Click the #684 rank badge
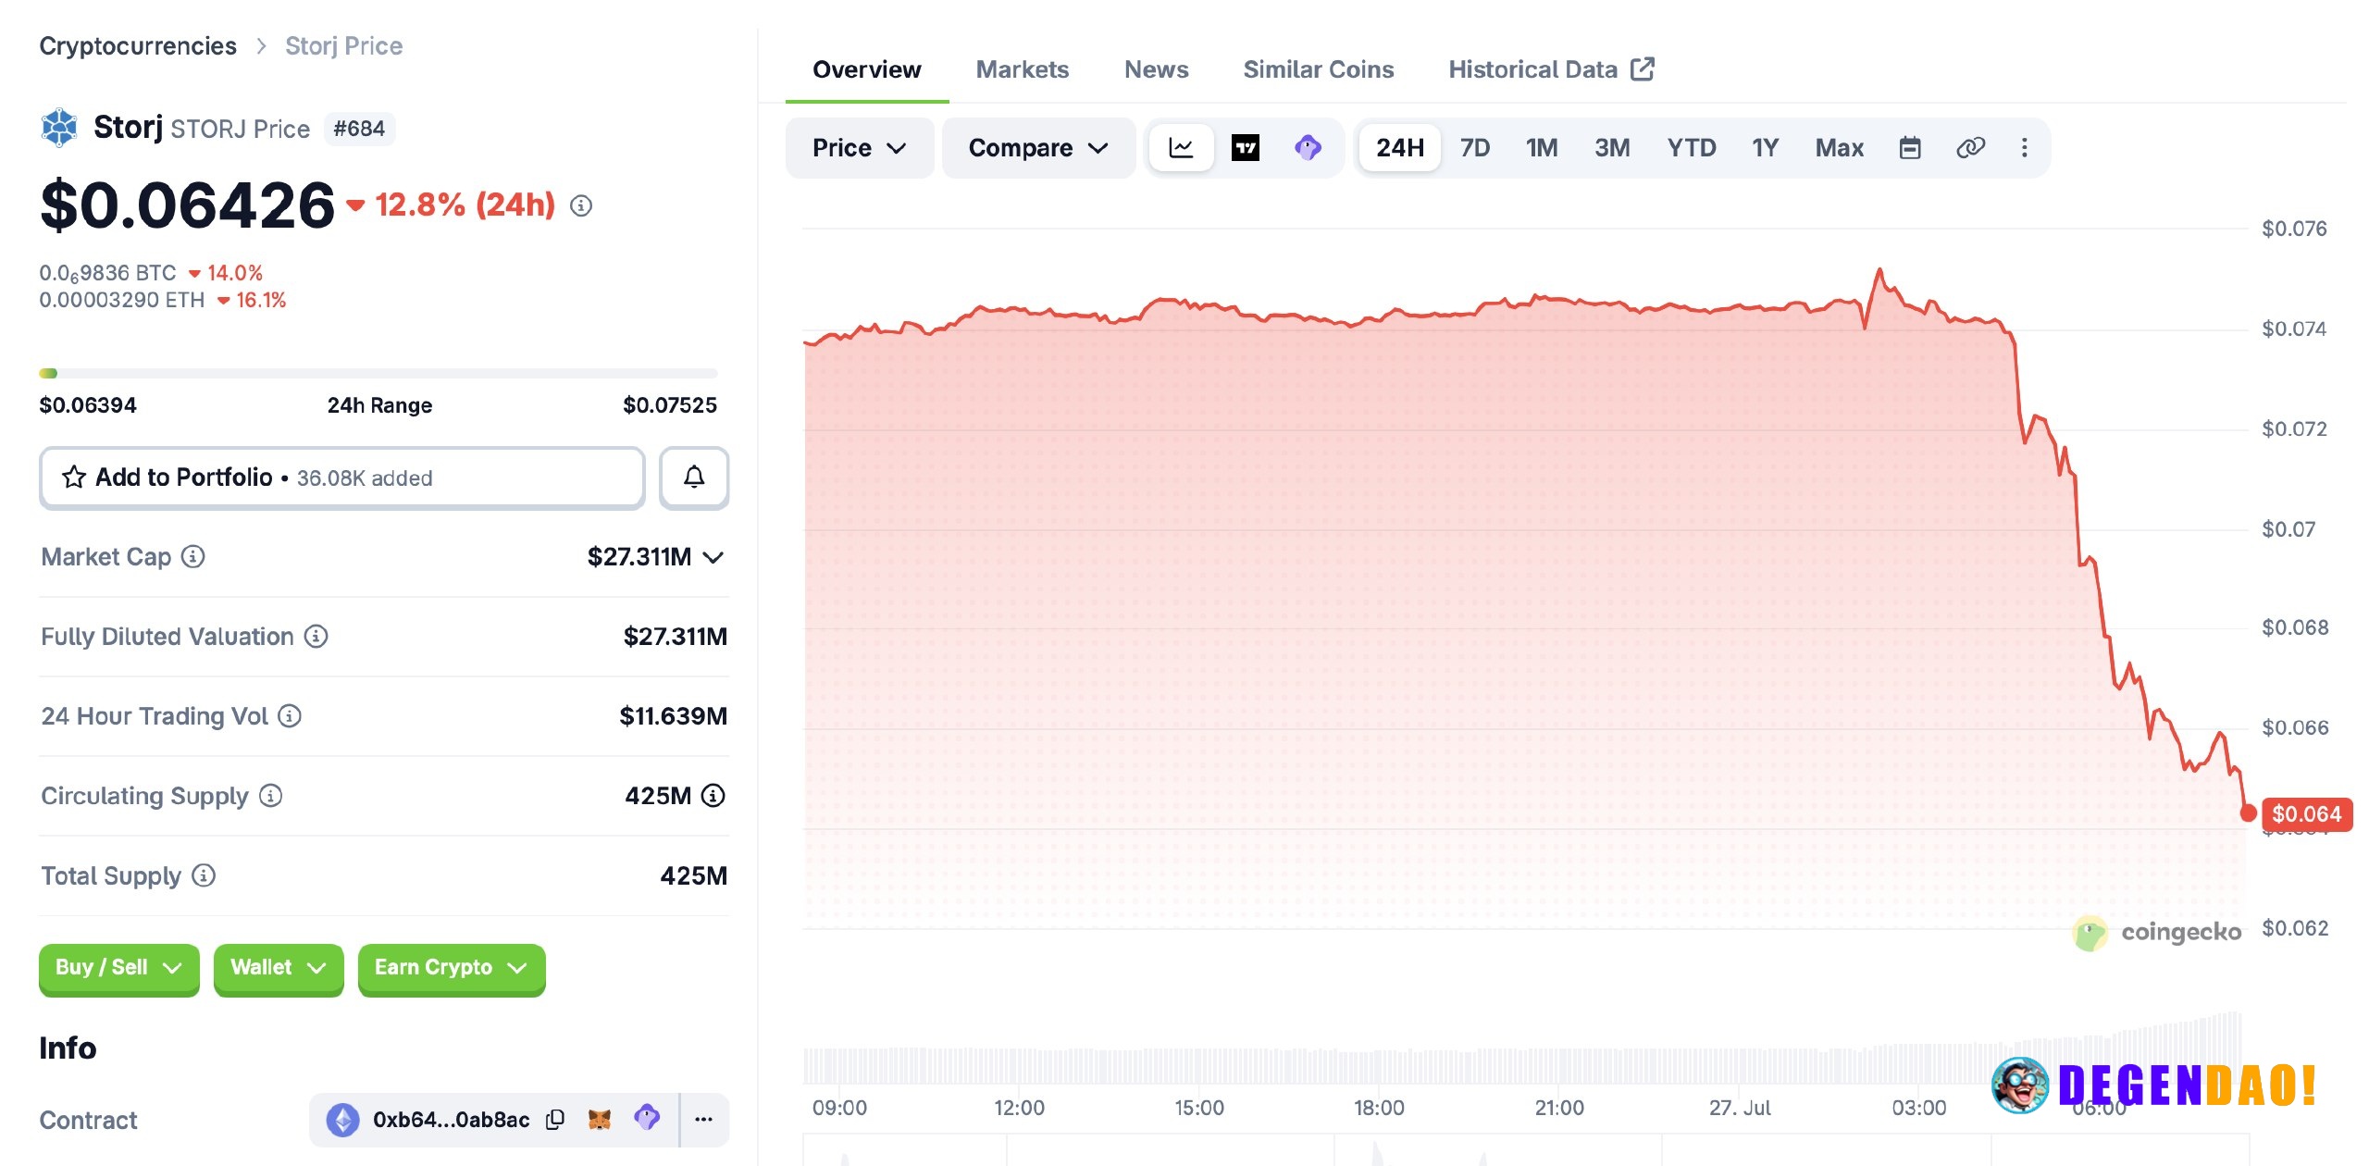The height and width of the screenshot is (1166, 2369). [x=359, y=129]
